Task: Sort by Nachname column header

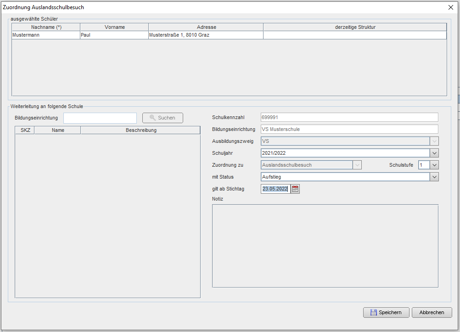Action: tap(46, 27)
